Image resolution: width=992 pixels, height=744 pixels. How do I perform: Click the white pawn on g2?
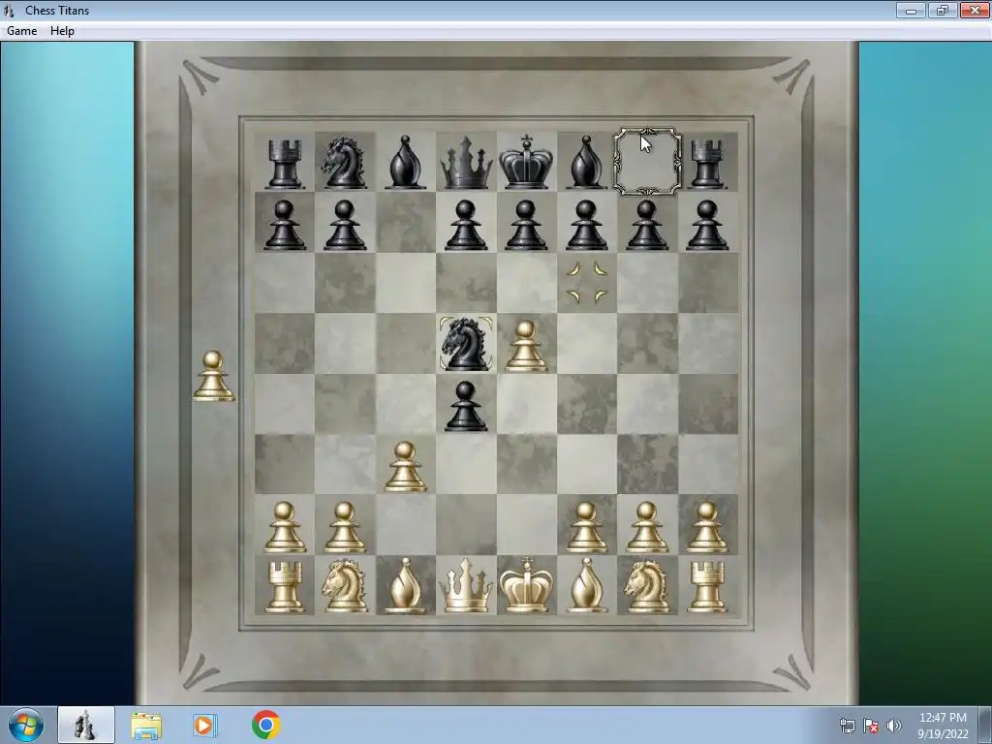[x=646, y=527]
